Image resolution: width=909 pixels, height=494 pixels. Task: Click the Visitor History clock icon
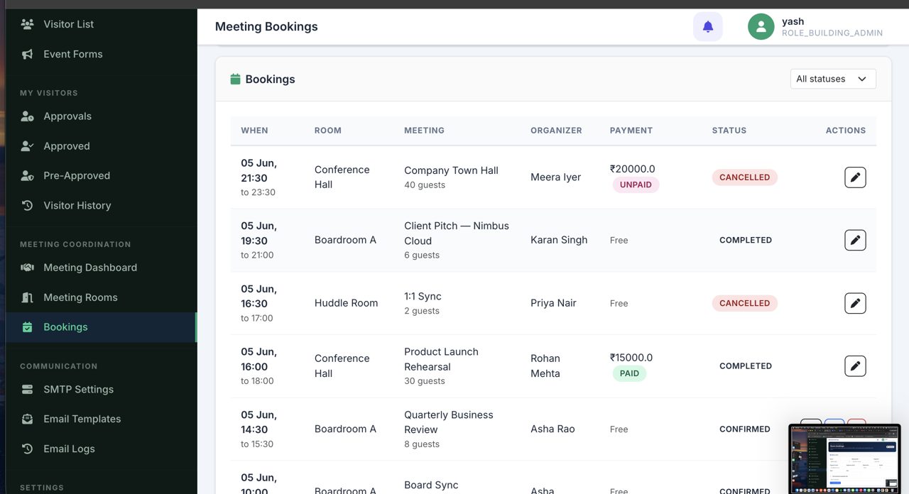click(x=27, y=205)
